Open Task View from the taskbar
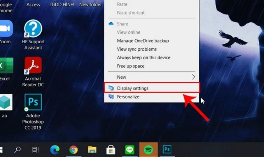The width and height of the screenshot is (264, 157). [x=36, y=149]
